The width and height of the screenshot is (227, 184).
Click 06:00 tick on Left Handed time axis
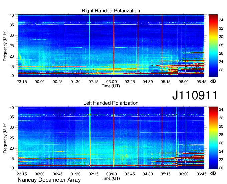(x=183, y=174)
